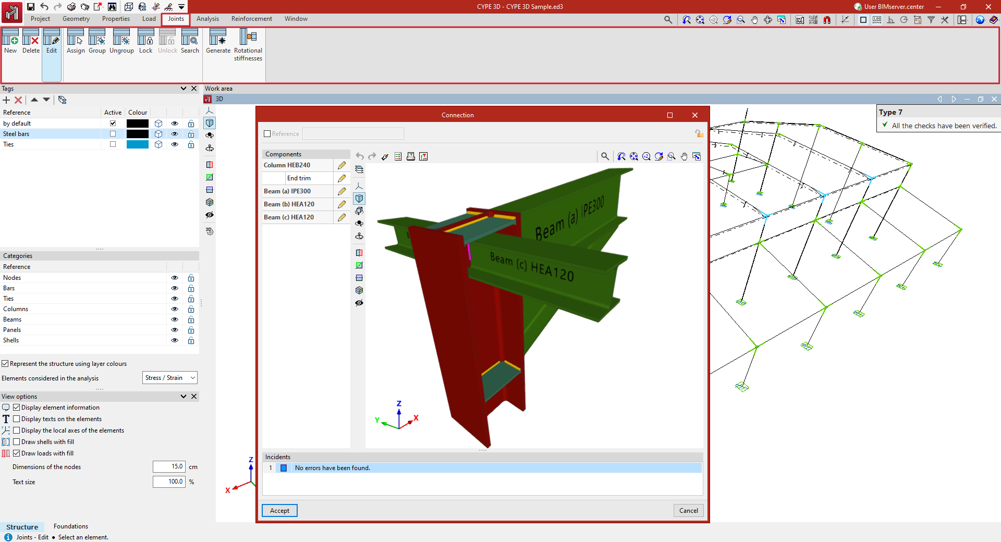Enable the Reference checkbox in Connection dialog

click(x=267, y=134)
